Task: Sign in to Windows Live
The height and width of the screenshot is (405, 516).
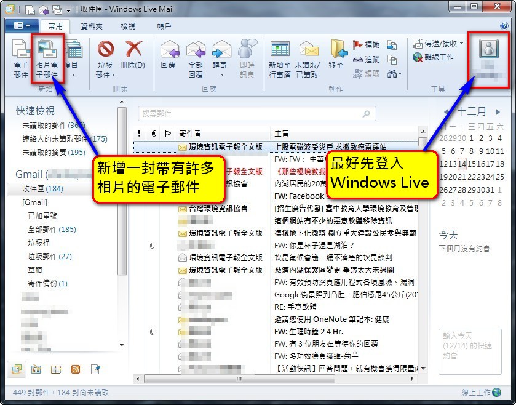Action: [x=488, y=59]
